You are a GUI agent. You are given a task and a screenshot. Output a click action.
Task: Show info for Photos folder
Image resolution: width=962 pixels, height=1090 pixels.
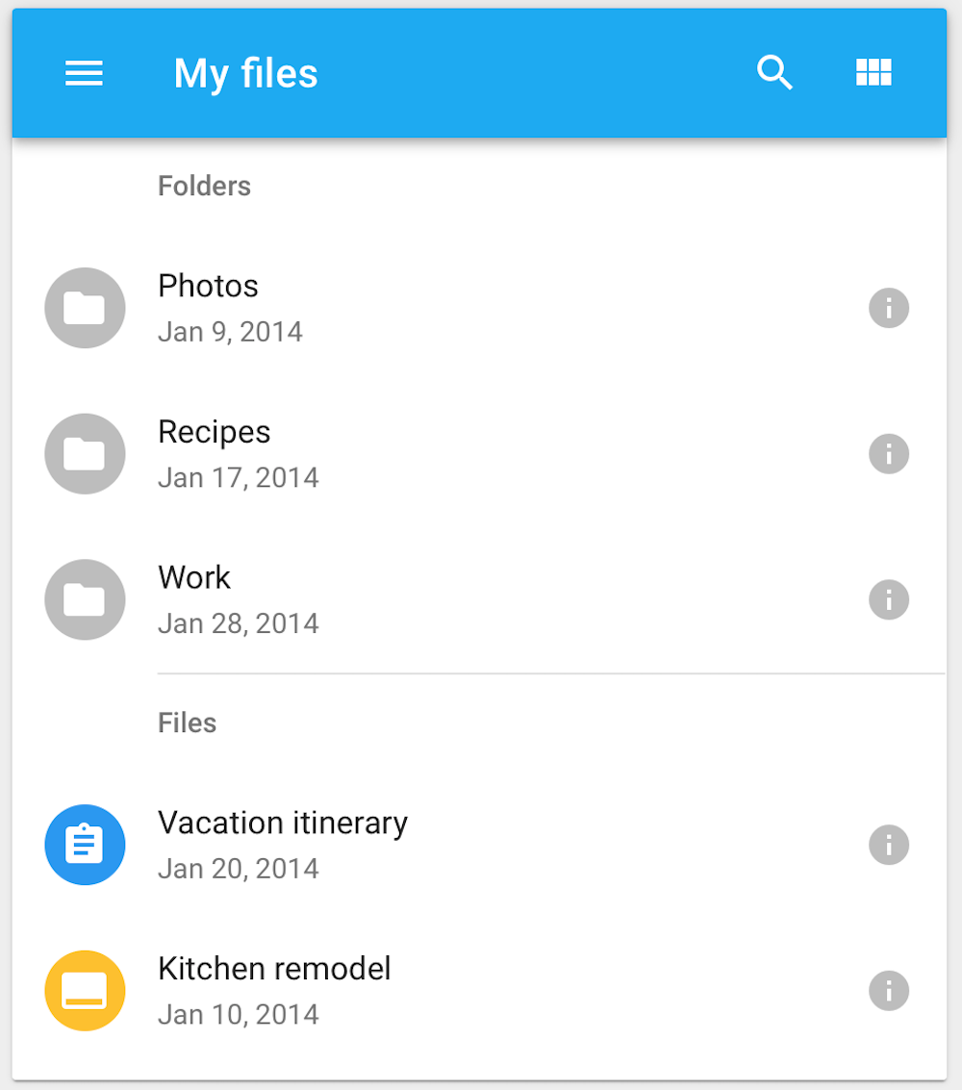click(x=888, y=308)
